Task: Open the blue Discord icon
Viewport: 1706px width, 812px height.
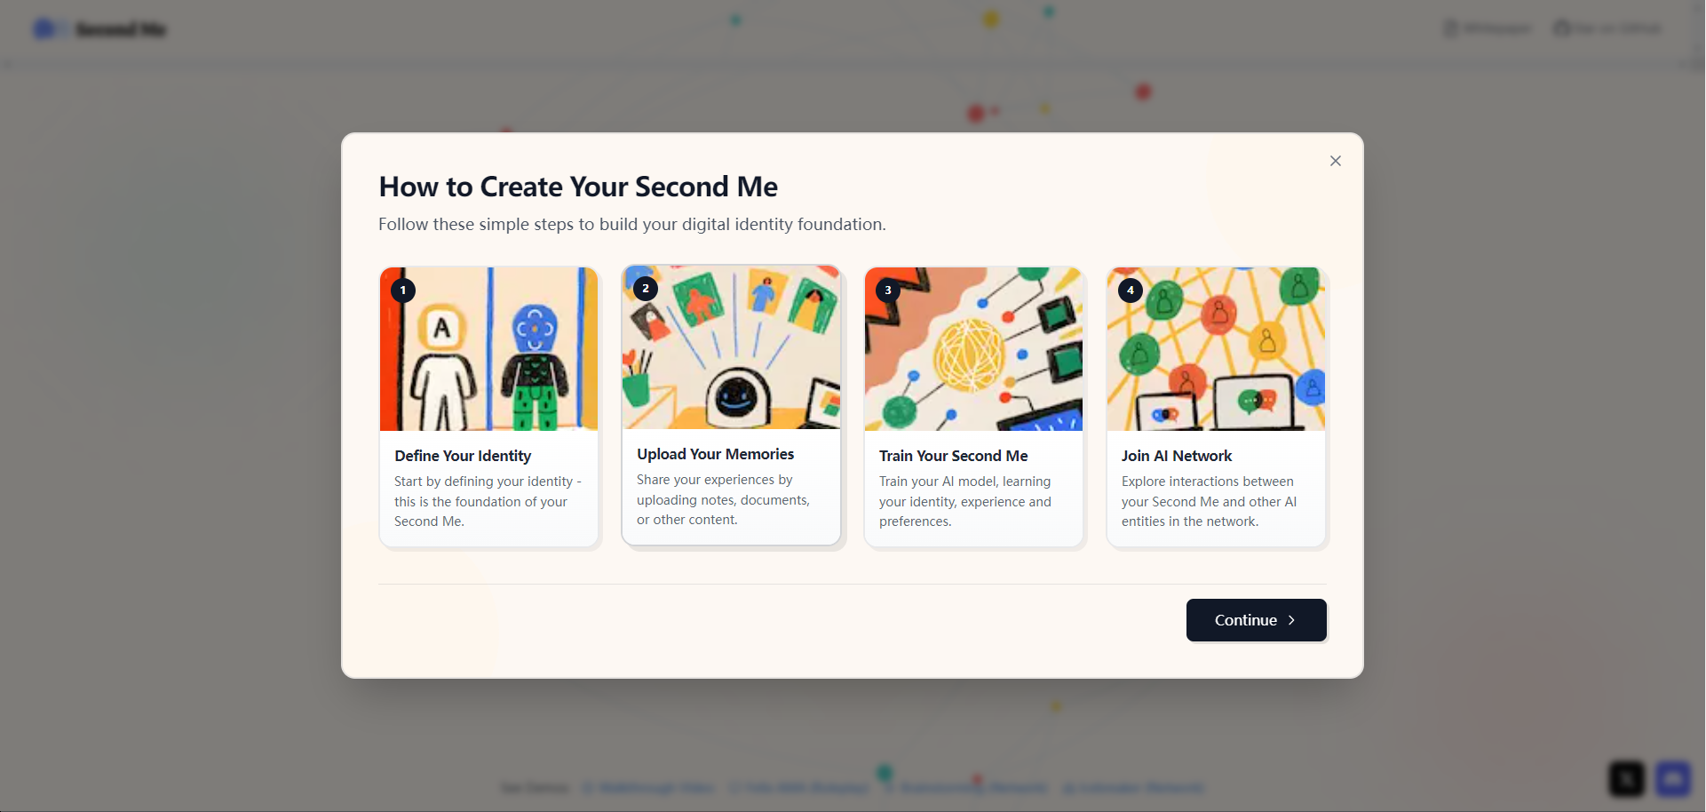Action: coord(1673,779)
